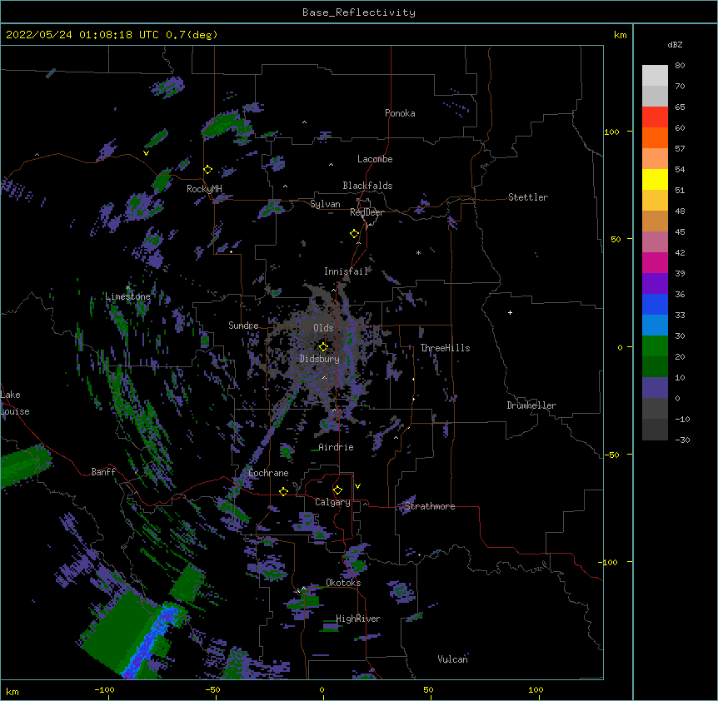Click the ThreeHills city label
Screen dimensions: 718x701
click(x=445, y=348)
